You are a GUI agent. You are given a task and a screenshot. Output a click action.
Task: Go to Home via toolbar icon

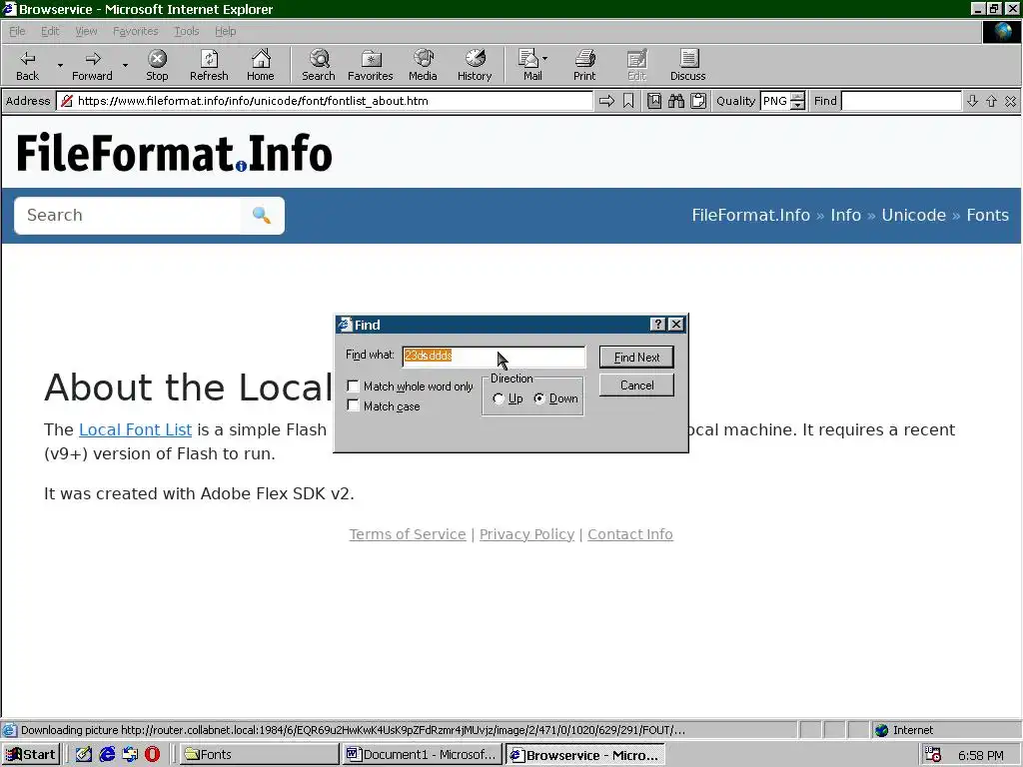(x=261, y=66)
